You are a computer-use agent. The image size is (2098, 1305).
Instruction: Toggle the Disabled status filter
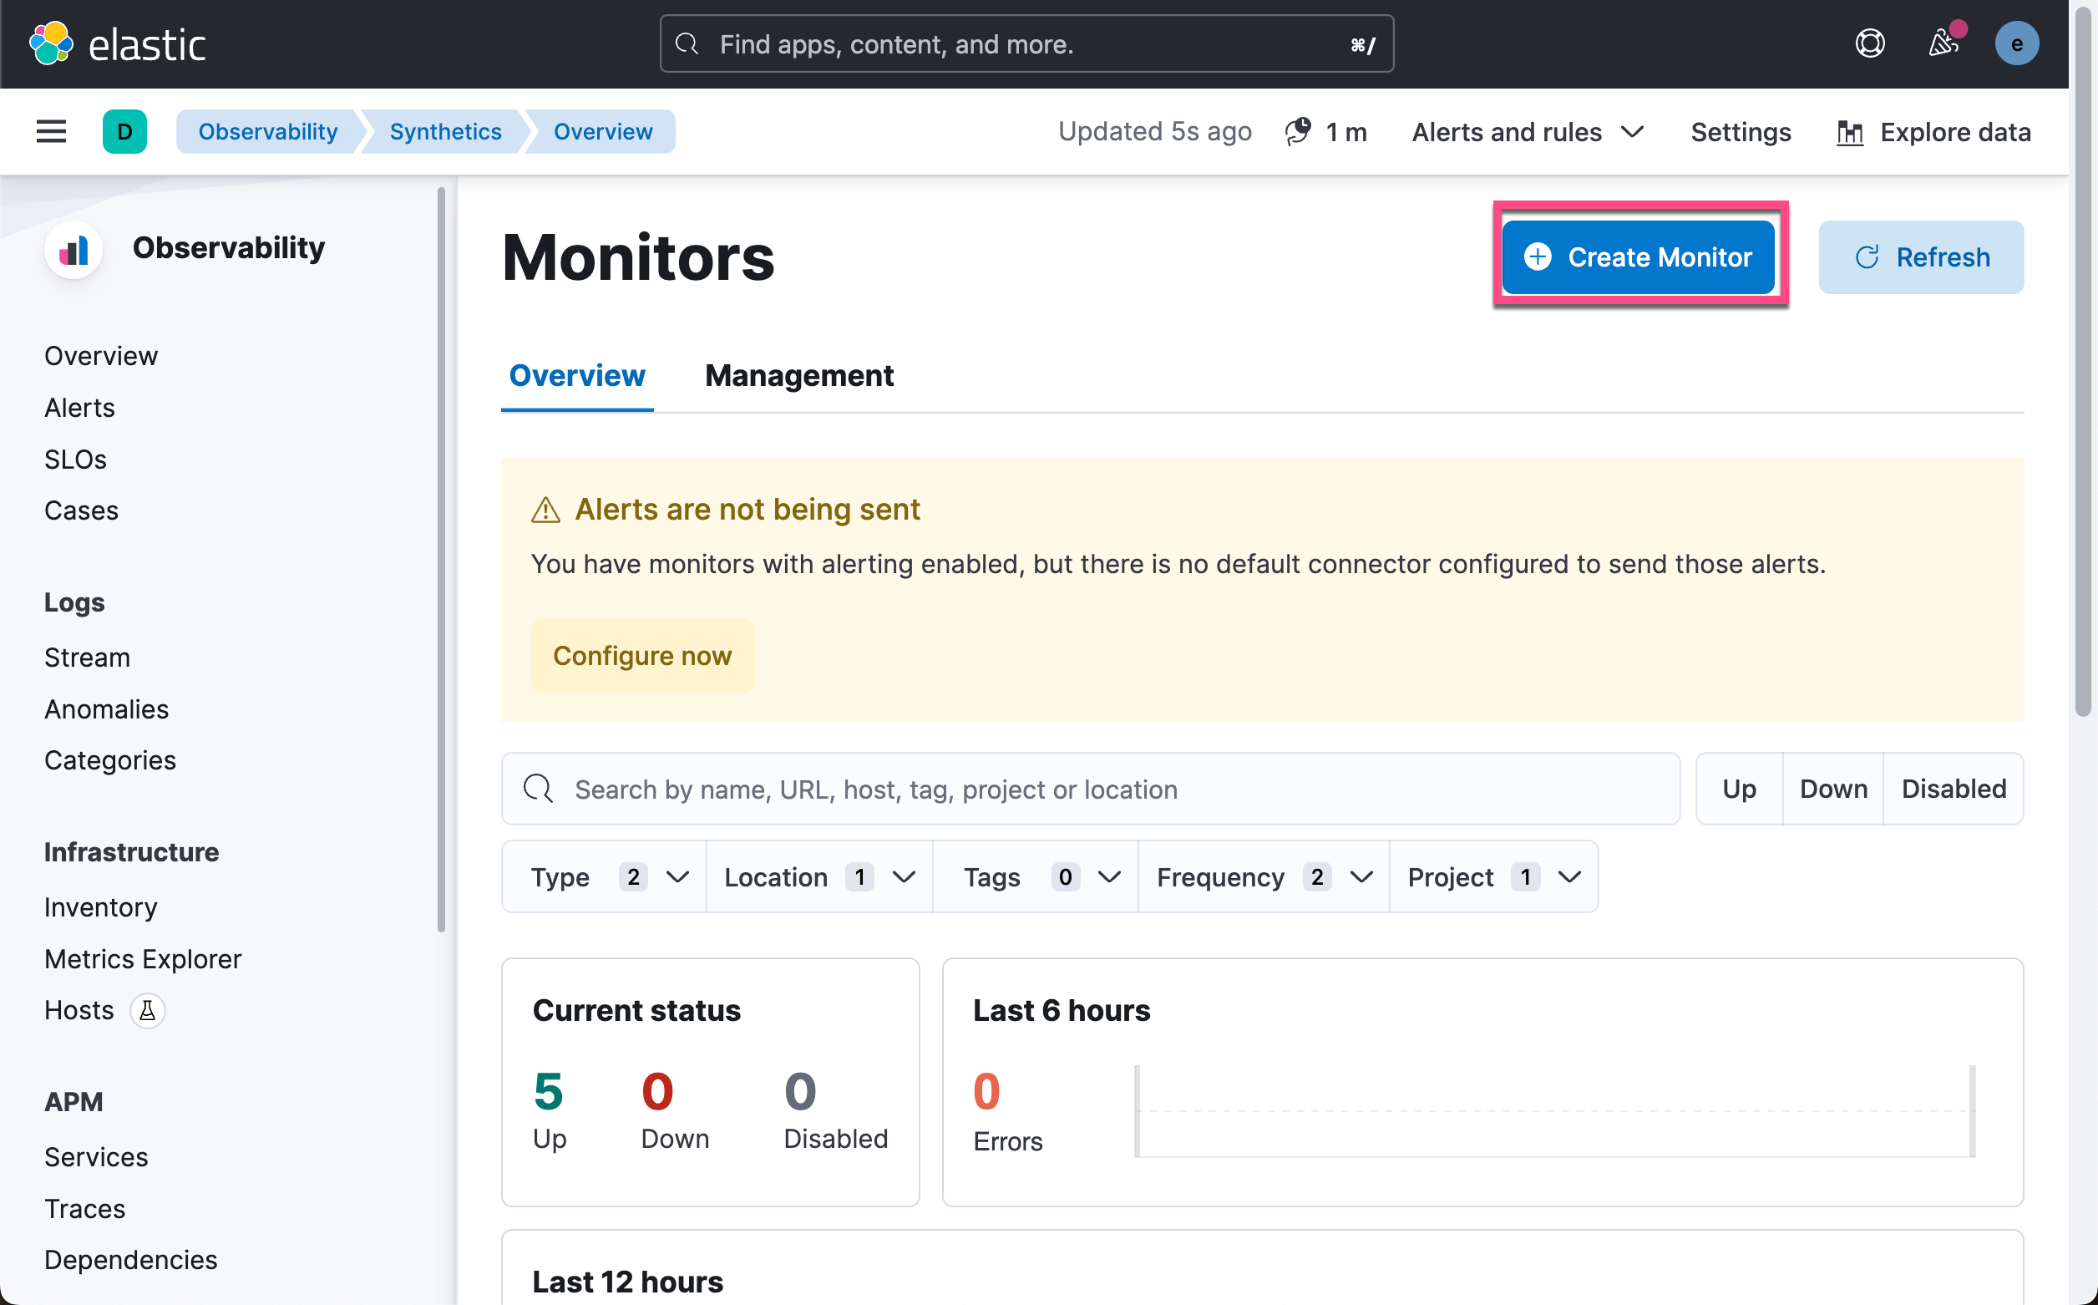[x=1954, y=789]
